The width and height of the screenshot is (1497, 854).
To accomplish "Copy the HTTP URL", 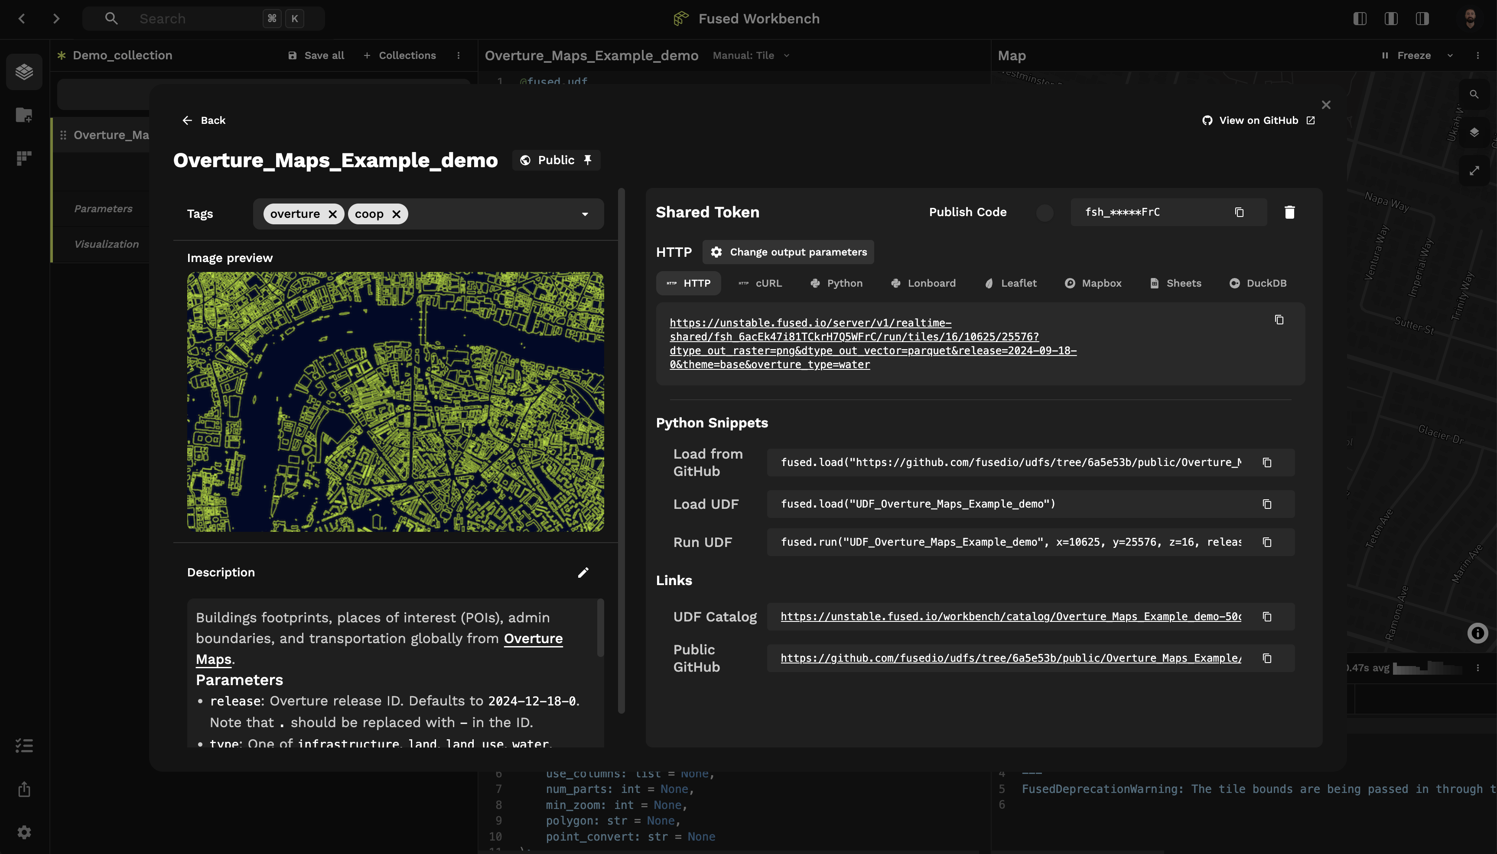I will click(x=1279, y=320).
